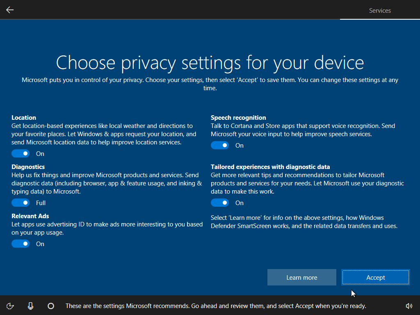Disable the Relevant Ads toggle
The image size is (420, 315).
coord(21,244)
